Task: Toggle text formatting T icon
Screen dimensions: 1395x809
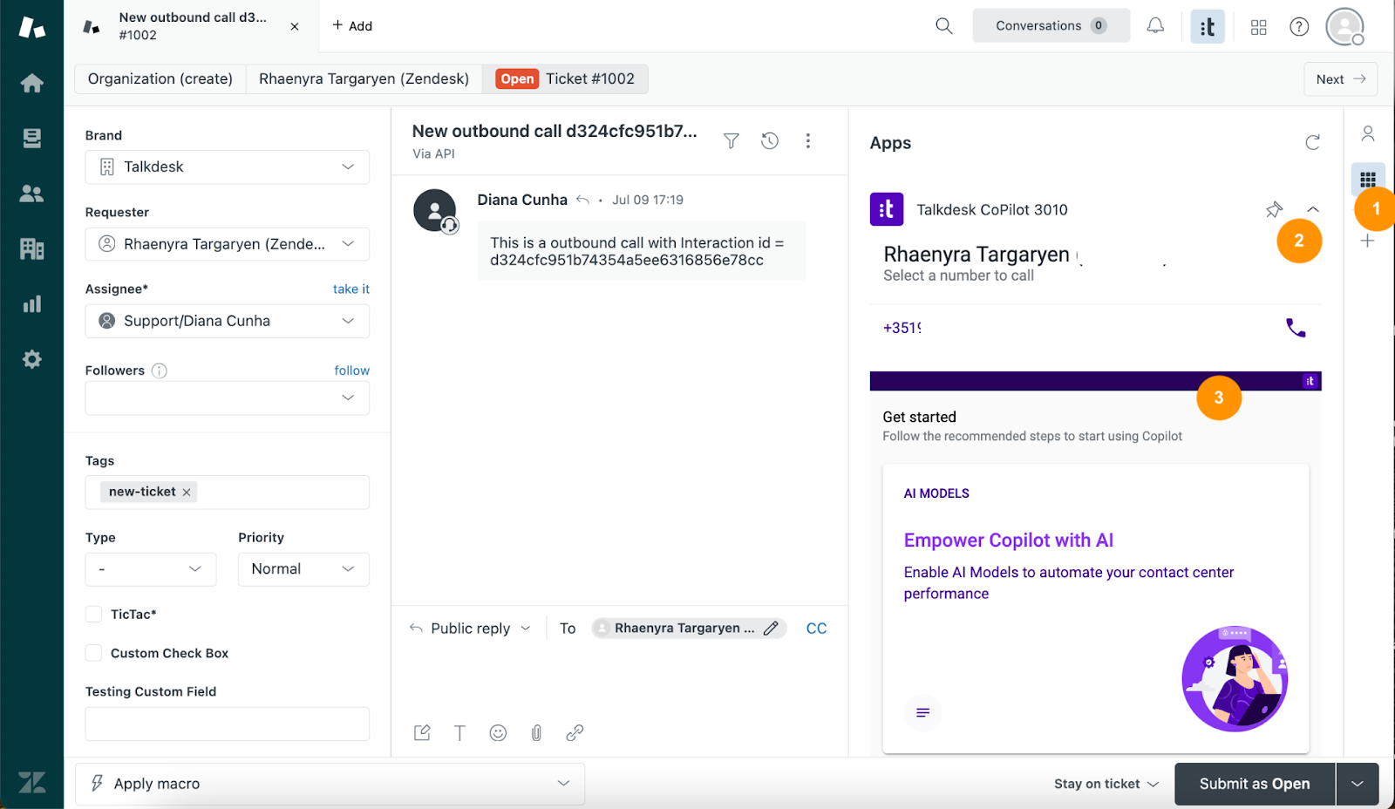Action: pyautogui.click(x=459, y=733)
